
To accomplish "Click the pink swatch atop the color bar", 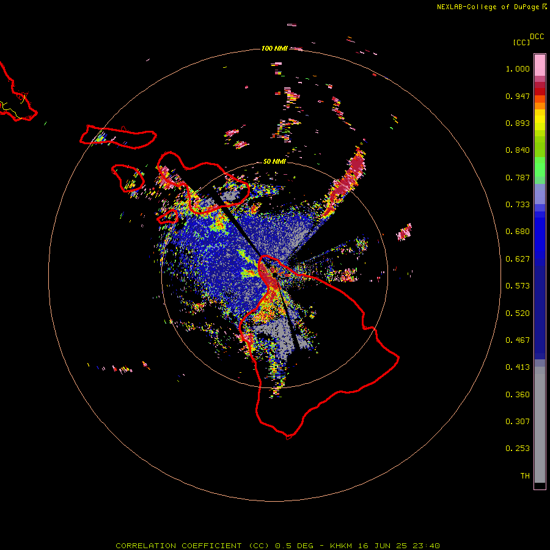I will (x=540, y=65).
